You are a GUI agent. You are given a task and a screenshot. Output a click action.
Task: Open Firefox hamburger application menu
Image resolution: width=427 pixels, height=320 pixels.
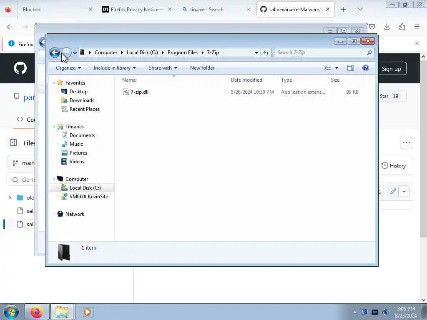click(x=417, y=26)
